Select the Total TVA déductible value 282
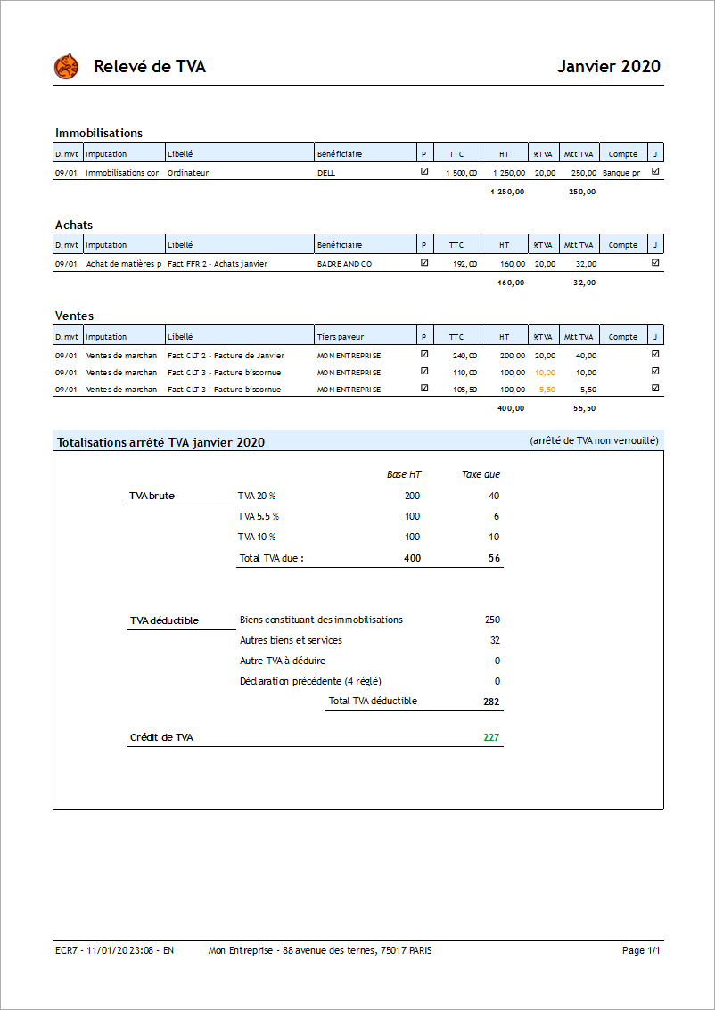 pos(491,702)
